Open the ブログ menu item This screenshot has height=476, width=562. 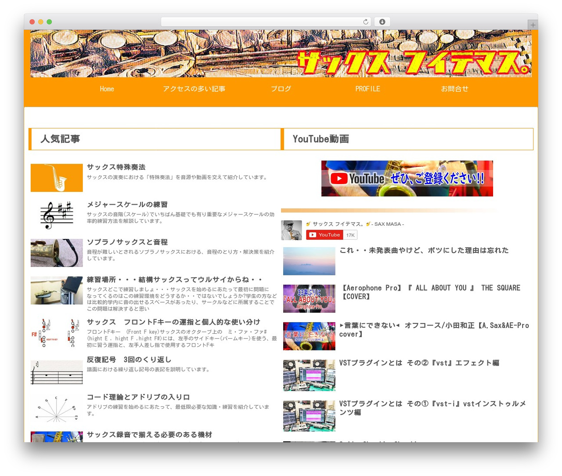click(281, 89)
